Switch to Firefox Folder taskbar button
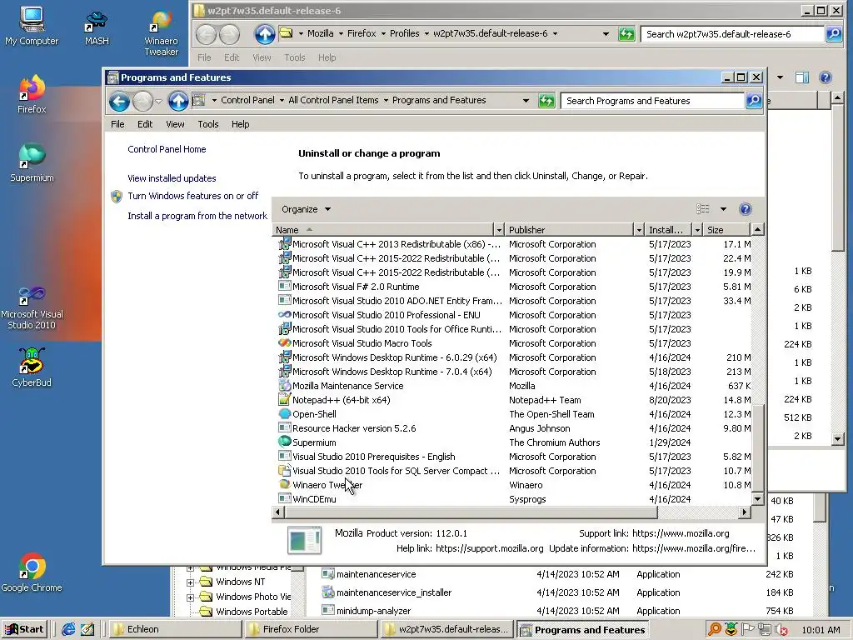Screen dimensions: 853x640 click(x=312, y=629)
